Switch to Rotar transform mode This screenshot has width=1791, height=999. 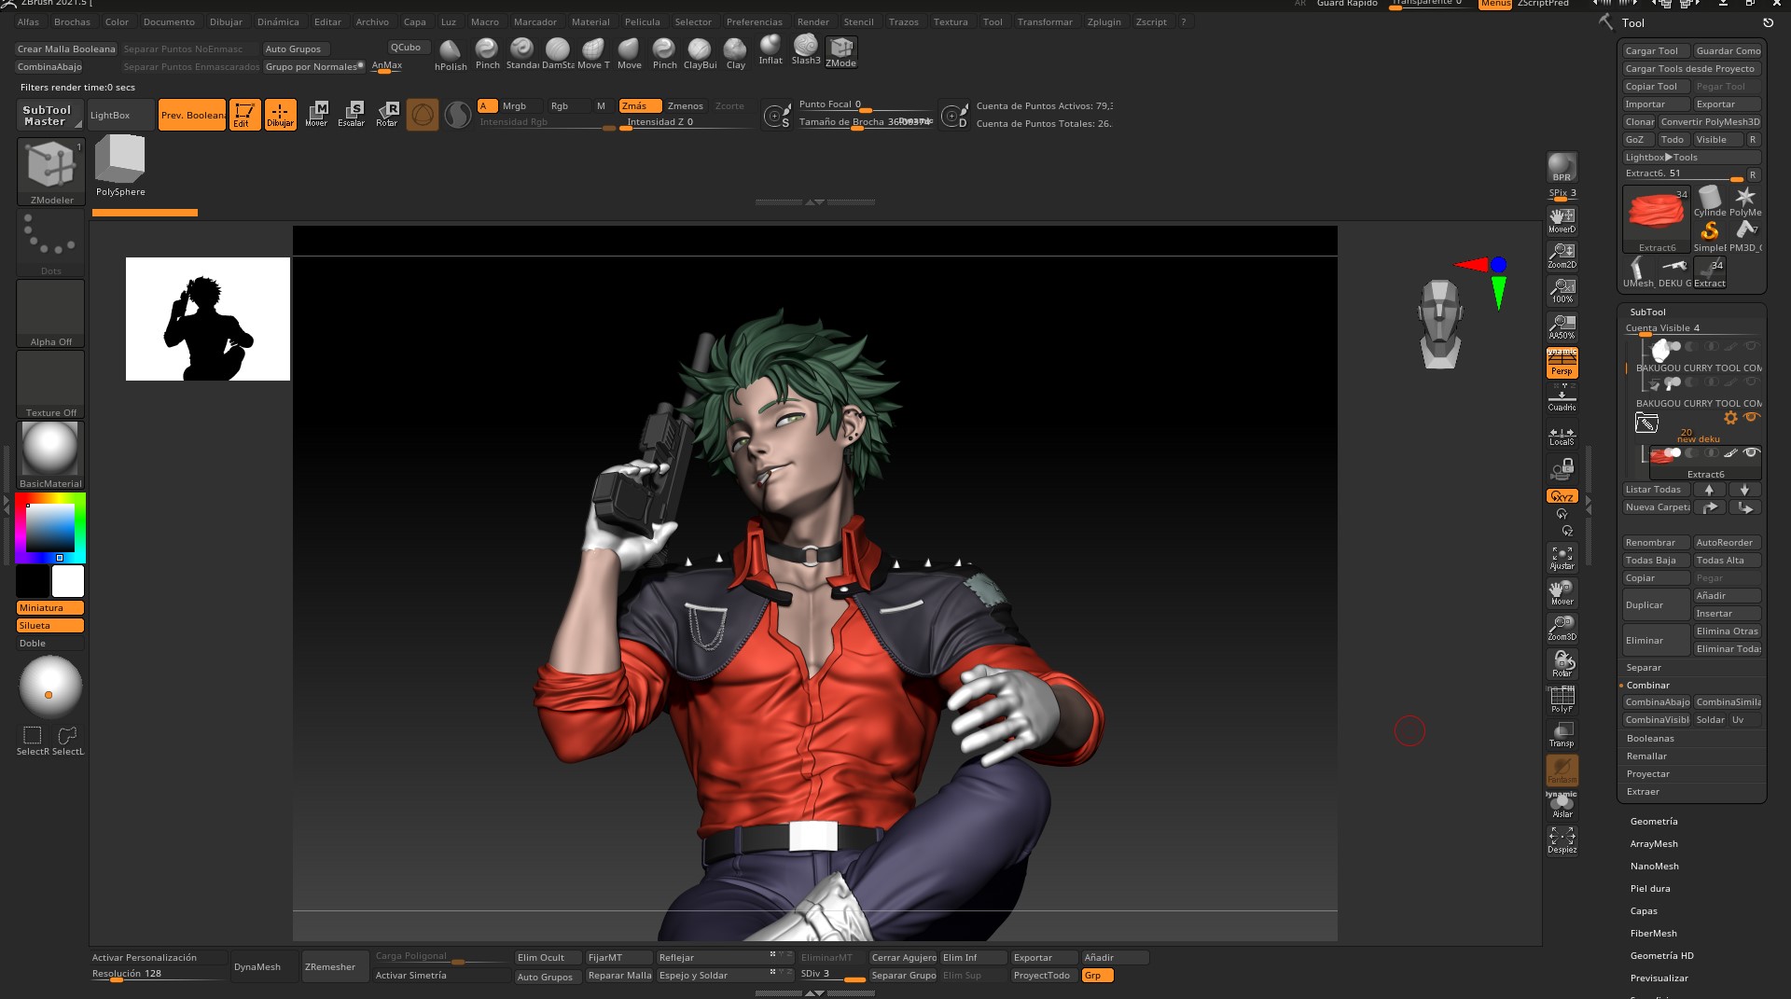point(387,115)
